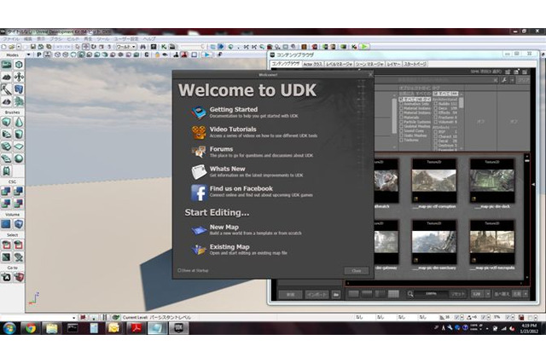Viewport: 546px width, 363px height.
Task: Click the Facebook logo icon
Action: (x=198, y=192)
